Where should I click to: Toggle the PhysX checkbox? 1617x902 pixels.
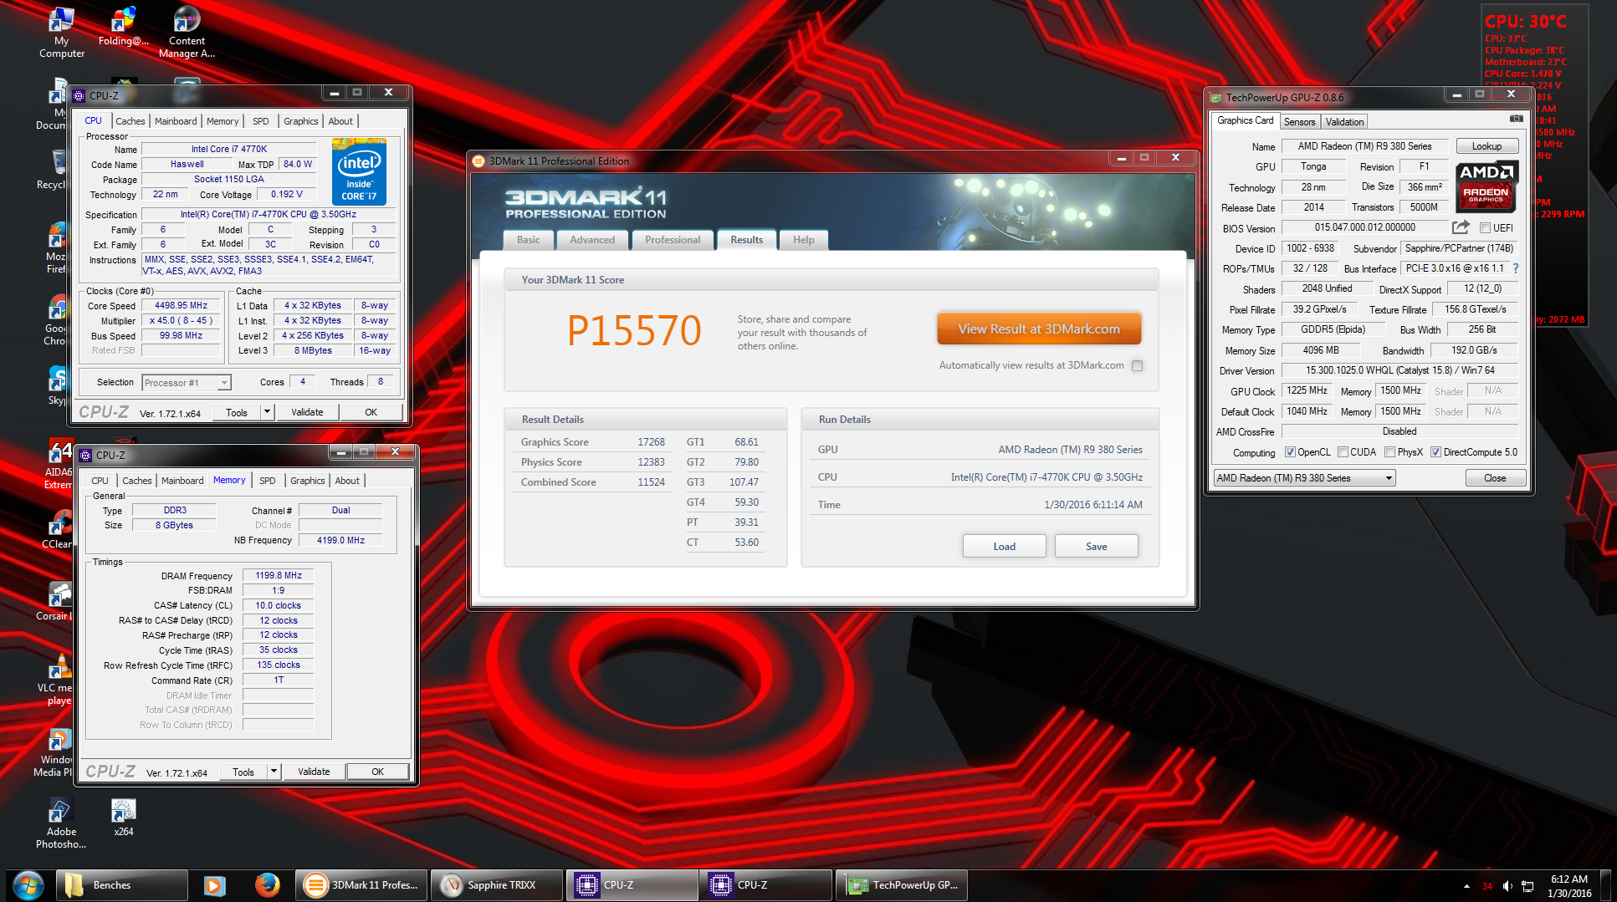click(1389, 452)
